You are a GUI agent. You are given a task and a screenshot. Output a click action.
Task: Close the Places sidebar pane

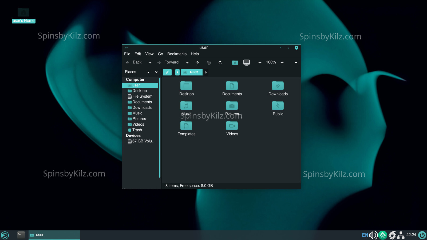click(x=156, y=72)
